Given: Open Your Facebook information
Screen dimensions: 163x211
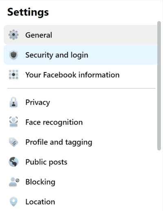Looking at the screenshot, I should [x=81, y=75].
